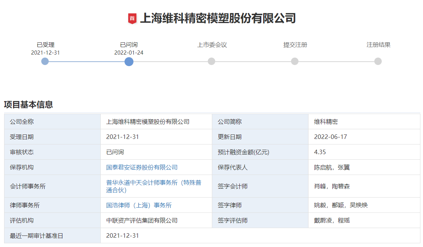Viewport: 423px width, 247px height.
Task: Click the 4.35 financing amount value
Action: pyautogui.click(x=320, y=152)
